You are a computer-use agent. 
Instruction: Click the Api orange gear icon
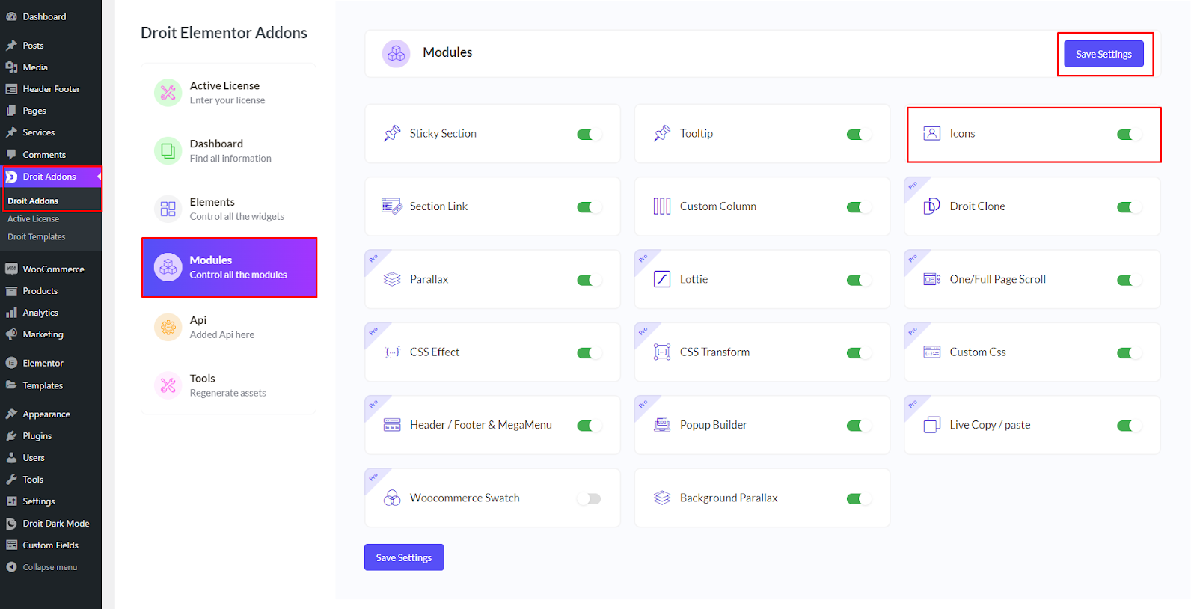[x=168, y=327]
